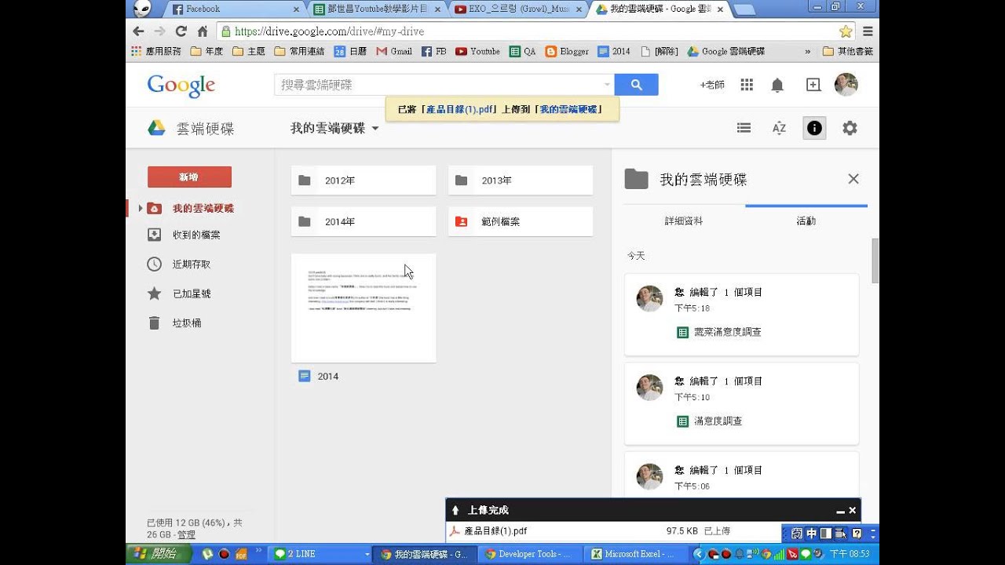
Task: Click the +老師 Google+ link
Action: pyautogui.click(x=712, y=85)
